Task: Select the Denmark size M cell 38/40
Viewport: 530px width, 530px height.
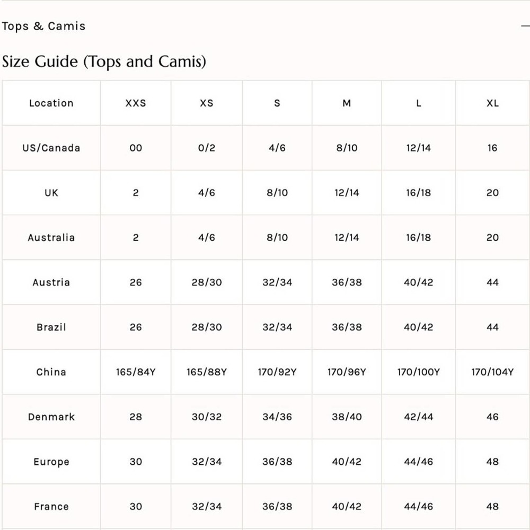Action: coord(347,417)
